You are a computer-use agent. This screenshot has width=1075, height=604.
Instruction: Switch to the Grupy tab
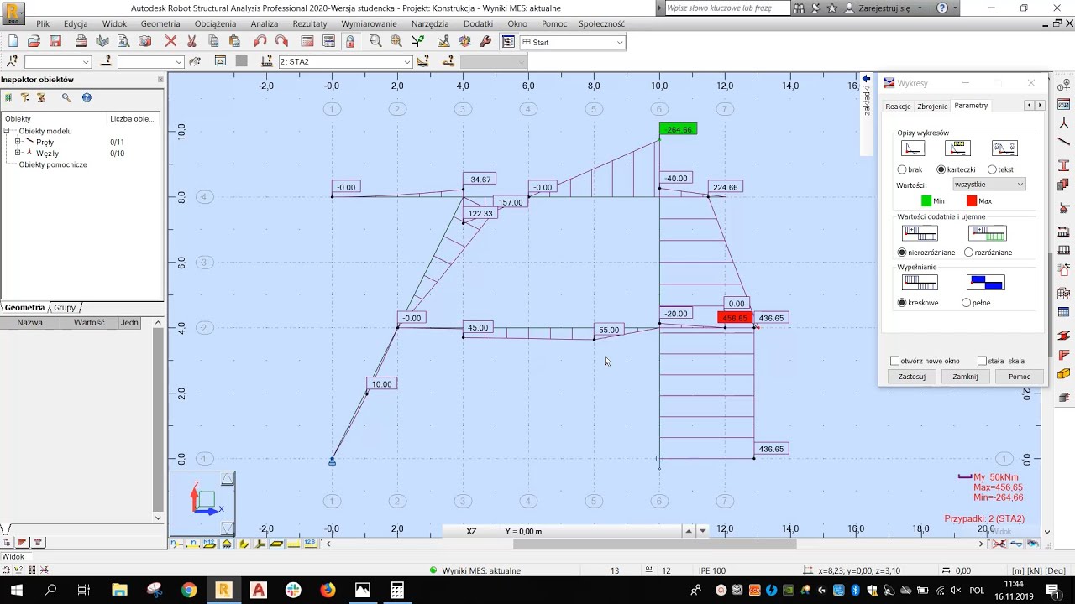point(65,308)
